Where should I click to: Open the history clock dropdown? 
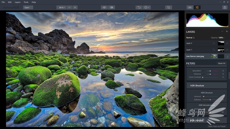[x=147, y=8]
